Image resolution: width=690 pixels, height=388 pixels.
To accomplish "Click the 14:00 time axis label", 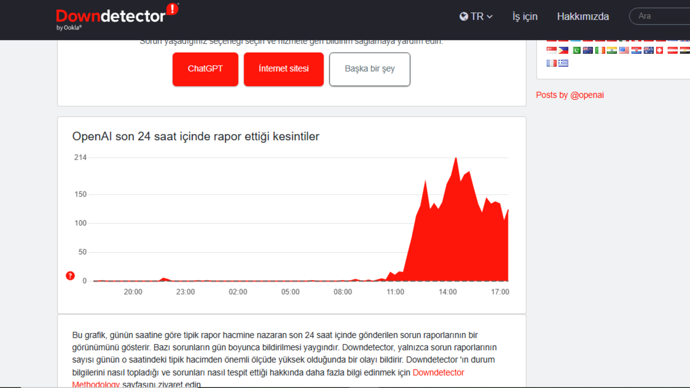I will coord(448,292).
